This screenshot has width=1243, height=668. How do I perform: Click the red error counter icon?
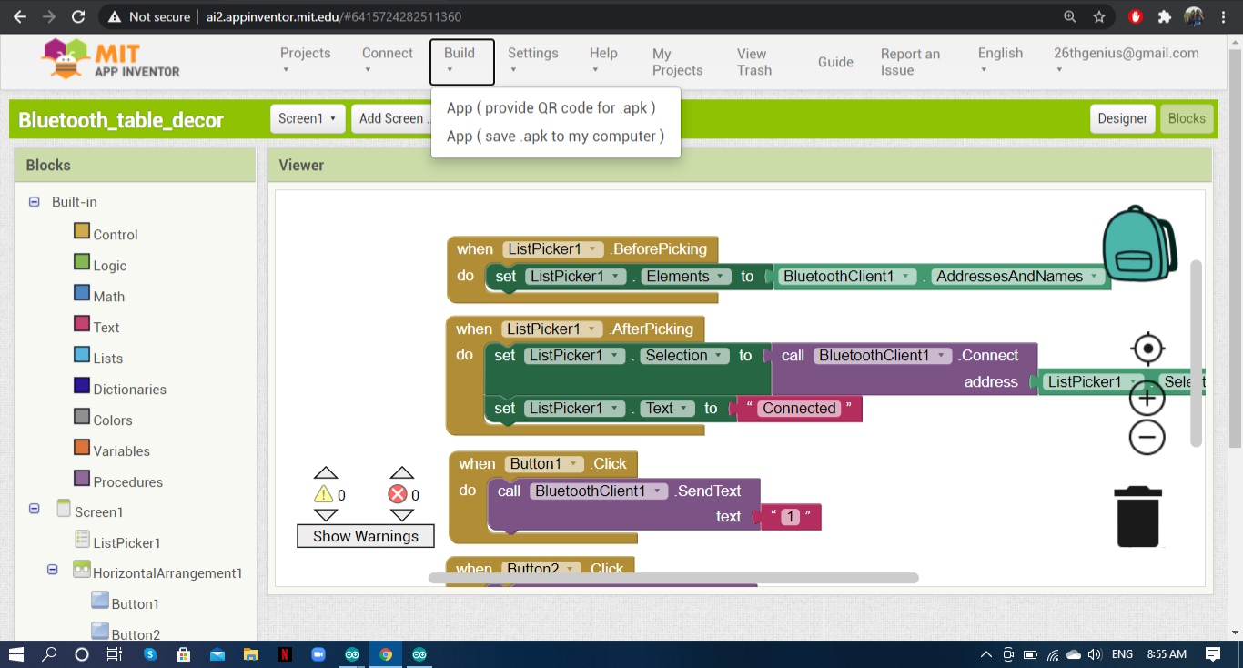(398, 494)
